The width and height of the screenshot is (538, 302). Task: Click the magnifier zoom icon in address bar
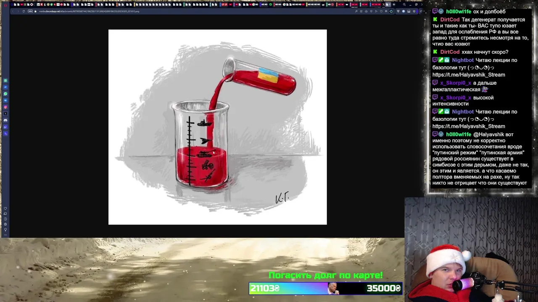pyautogui.click(x=356, y=11)
